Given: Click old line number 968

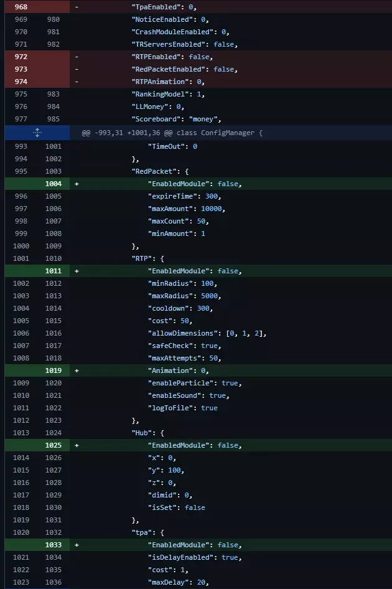Looking at the screenshot, I should (x=21, y=7).
